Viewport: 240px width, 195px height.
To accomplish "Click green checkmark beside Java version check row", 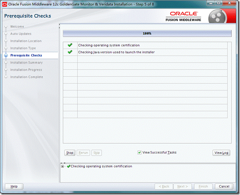I will pyautogui.click(x=70, y=52).
